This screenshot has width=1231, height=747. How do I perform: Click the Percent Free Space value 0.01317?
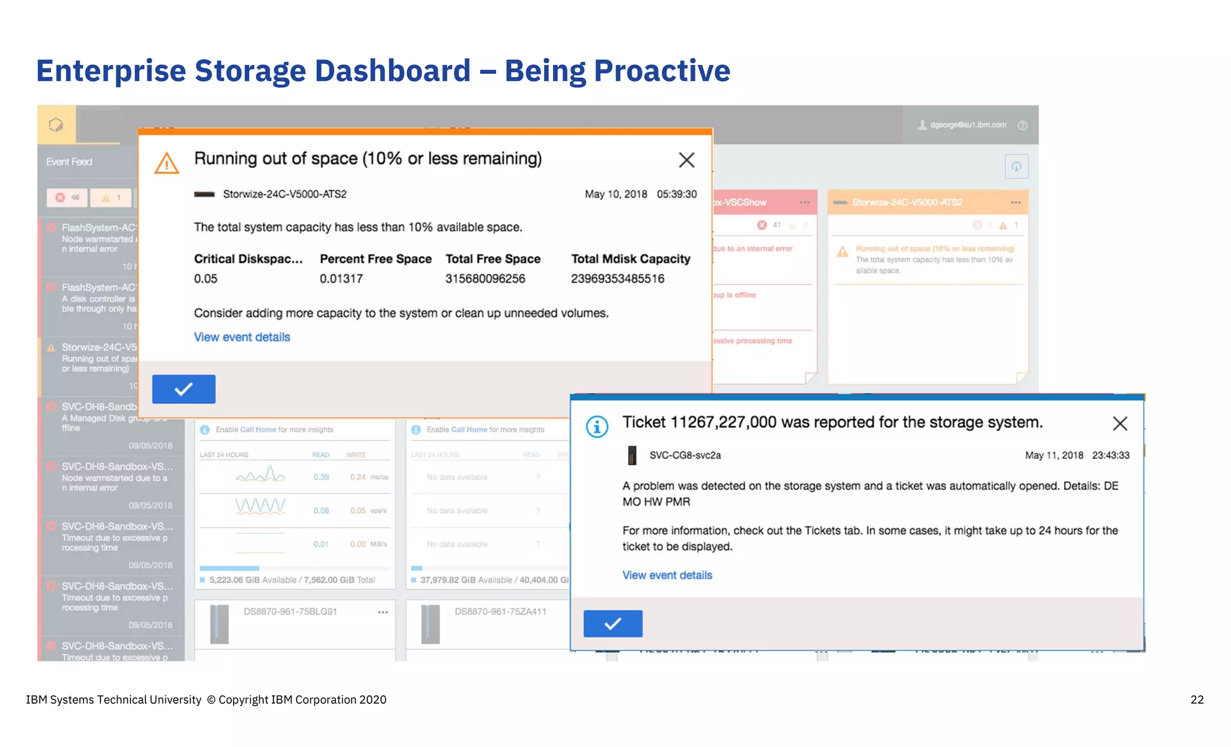341,279
